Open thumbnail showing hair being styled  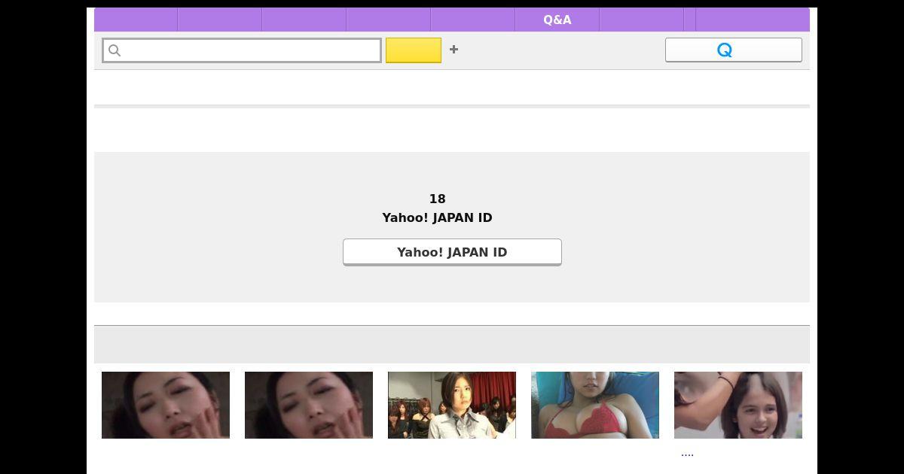coord(738,405)
